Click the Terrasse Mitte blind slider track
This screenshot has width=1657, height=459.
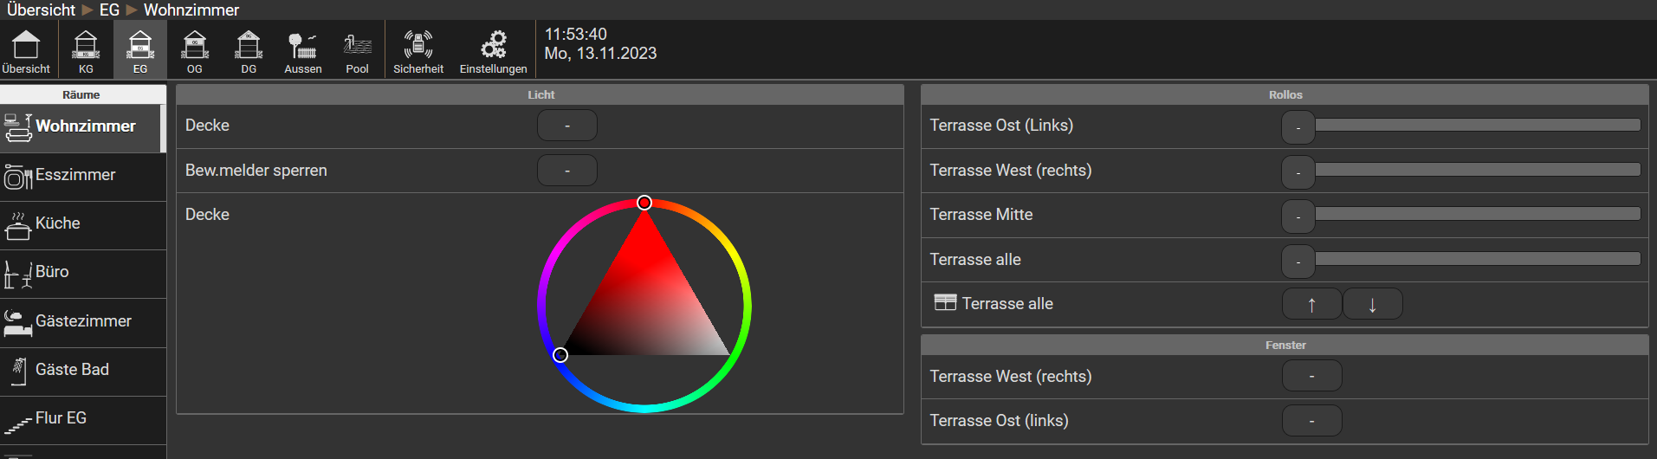(x=1477, y=214)
